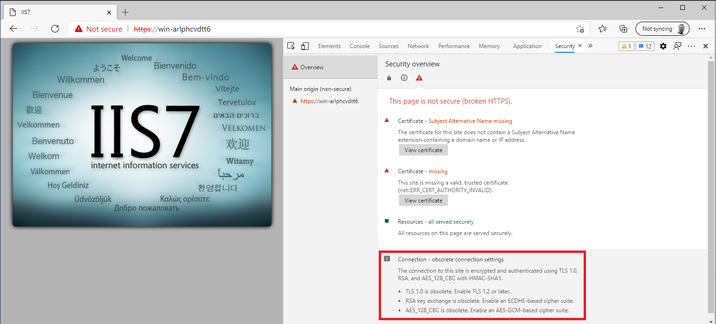Click the 1 warning counter badge
Screen dimensions: 716x324
(x=626, y=46)
